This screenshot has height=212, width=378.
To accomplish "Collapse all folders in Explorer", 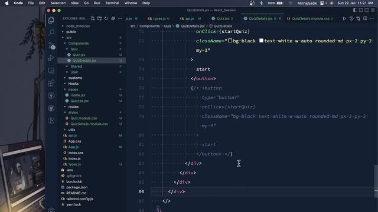I will (113, 18).
